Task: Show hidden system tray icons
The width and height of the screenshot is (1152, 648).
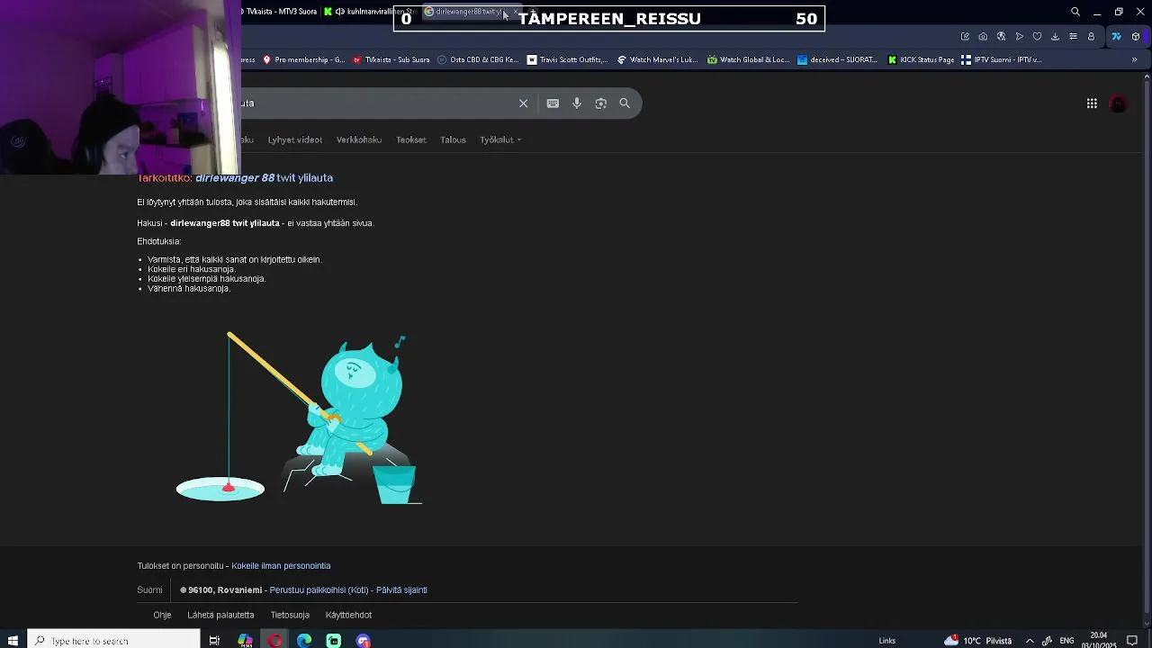Action: pos(1030,641)
